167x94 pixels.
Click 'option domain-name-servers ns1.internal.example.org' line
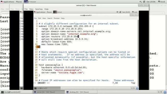tap(76, 31)
